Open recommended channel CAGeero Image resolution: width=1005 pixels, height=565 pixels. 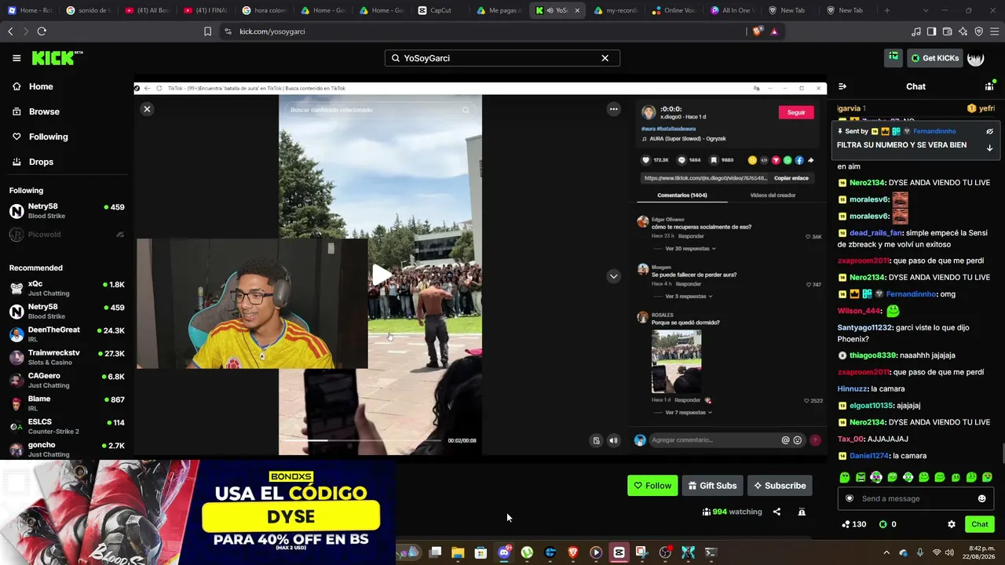click(x=67, y=380)
